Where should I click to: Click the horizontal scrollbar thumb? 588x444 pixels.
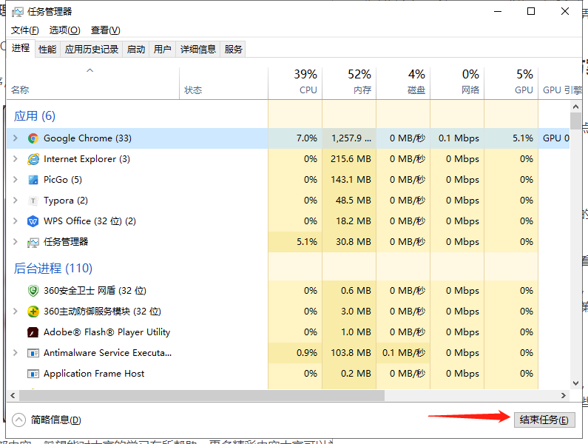[x=202, y=395]
